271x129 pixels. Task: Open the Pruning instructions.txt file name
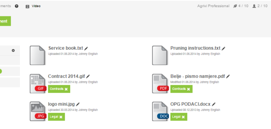(x=195, y=48)
